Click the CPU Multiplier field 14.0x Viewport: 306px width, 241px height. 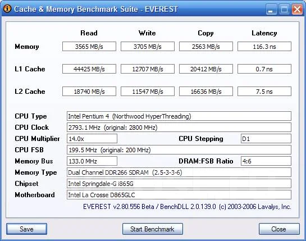click(x=92, y=139)
